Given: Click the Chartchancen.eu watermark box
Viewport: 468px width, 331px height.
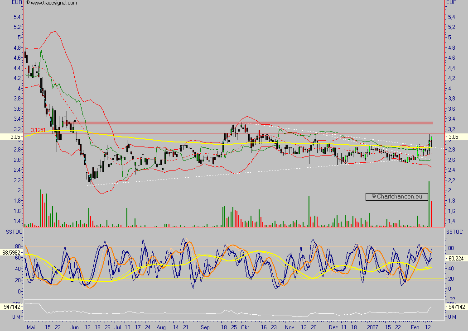Looking at the screenshot, I should tap(397, 197).
